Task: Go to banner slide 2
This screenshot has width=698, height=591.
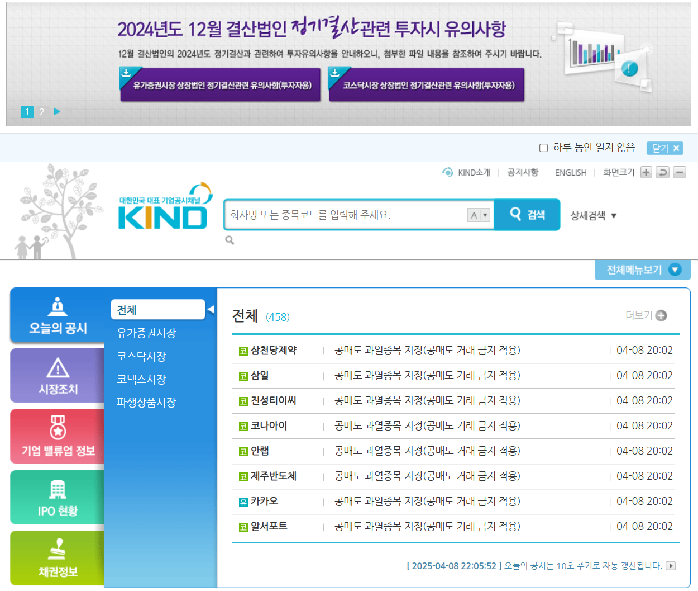Action: click(x=42, y=112)
